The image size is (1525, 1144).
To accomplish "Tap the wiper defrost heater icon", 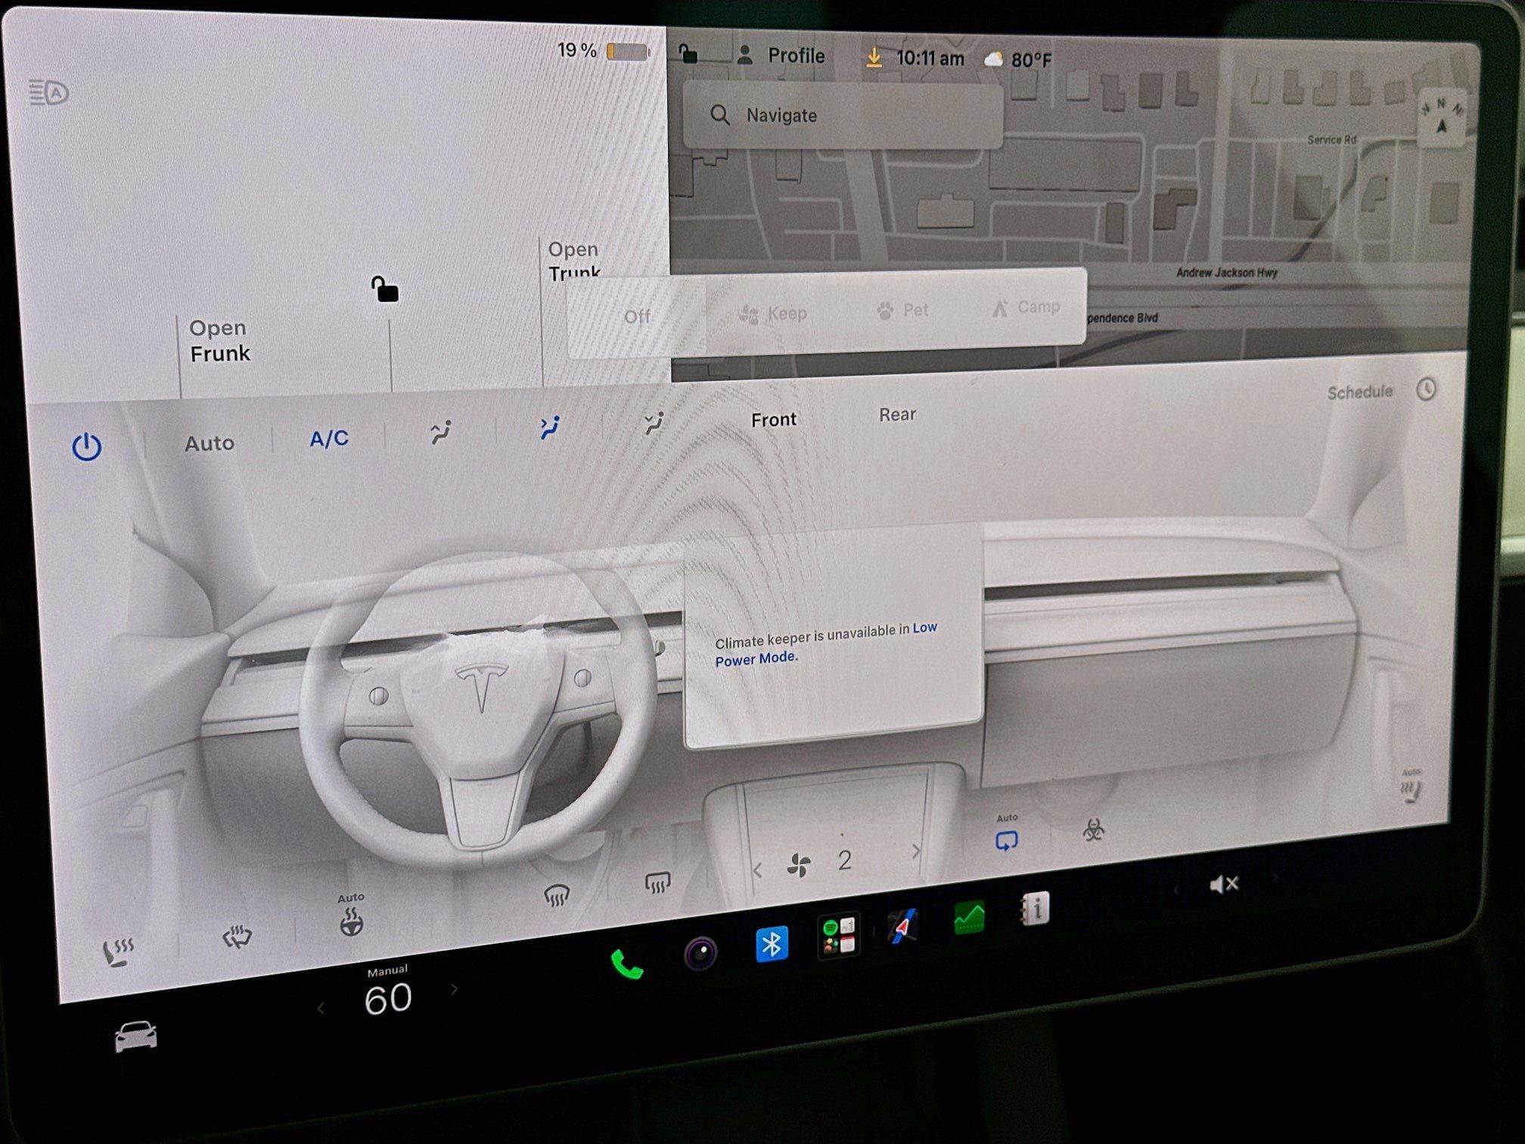I will (x=238, y=937).
